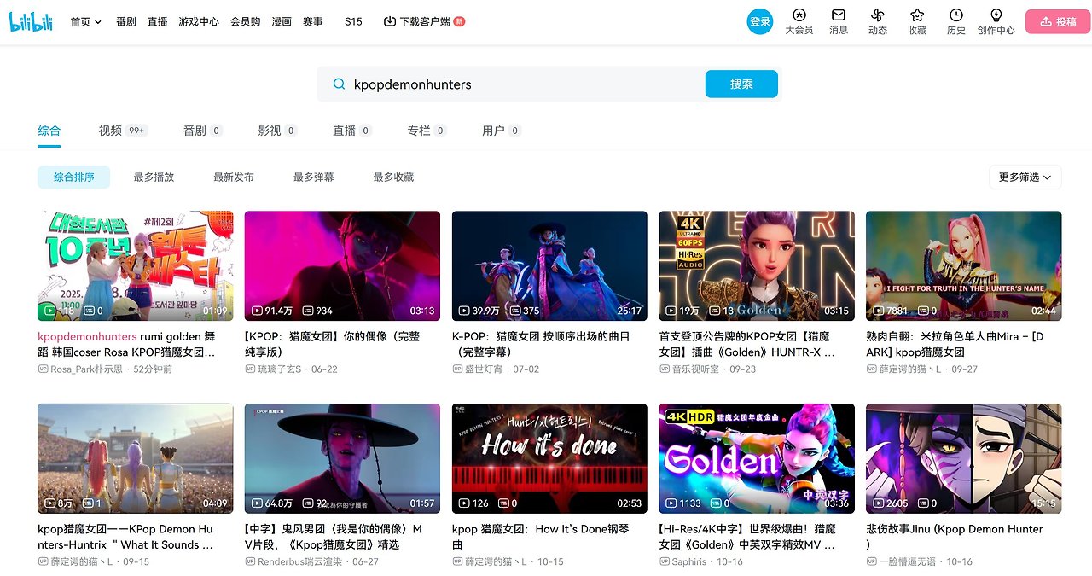Switch to the 视频 99+ tab
The width and height of the screenshot is (1092, 576).
click(123, 131)
